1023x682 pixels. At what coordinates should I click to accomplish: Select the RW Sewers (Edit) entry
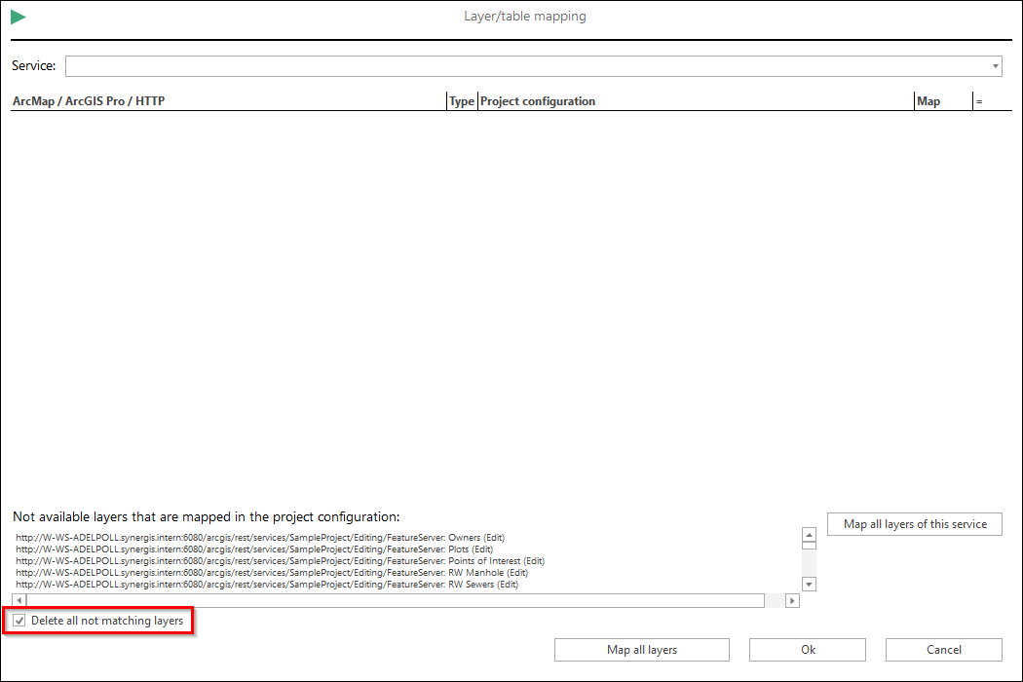point(267,585)
